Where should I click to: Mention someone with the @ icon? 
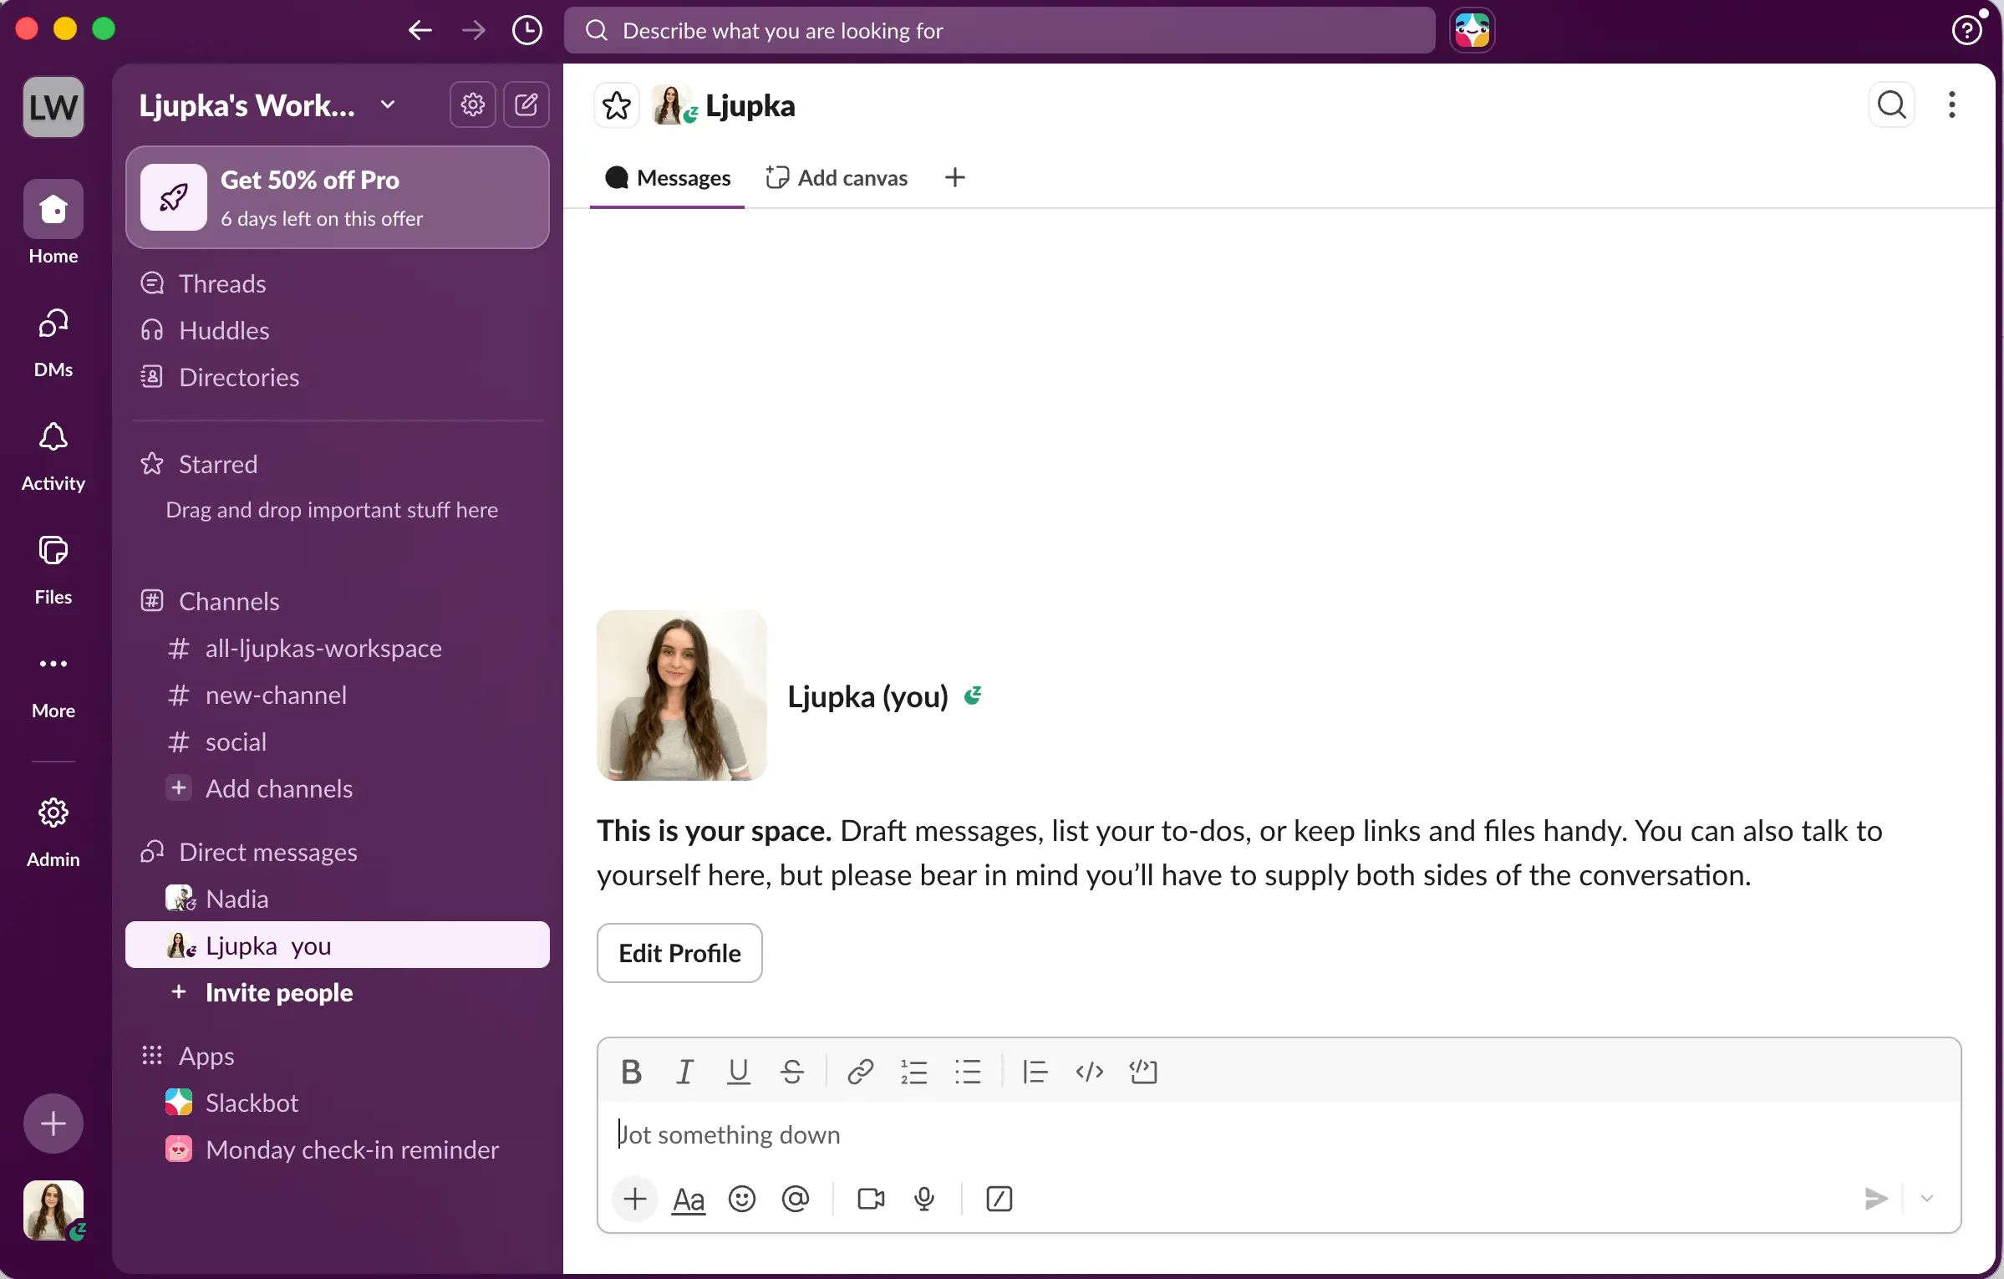(x=796, y=1199)
